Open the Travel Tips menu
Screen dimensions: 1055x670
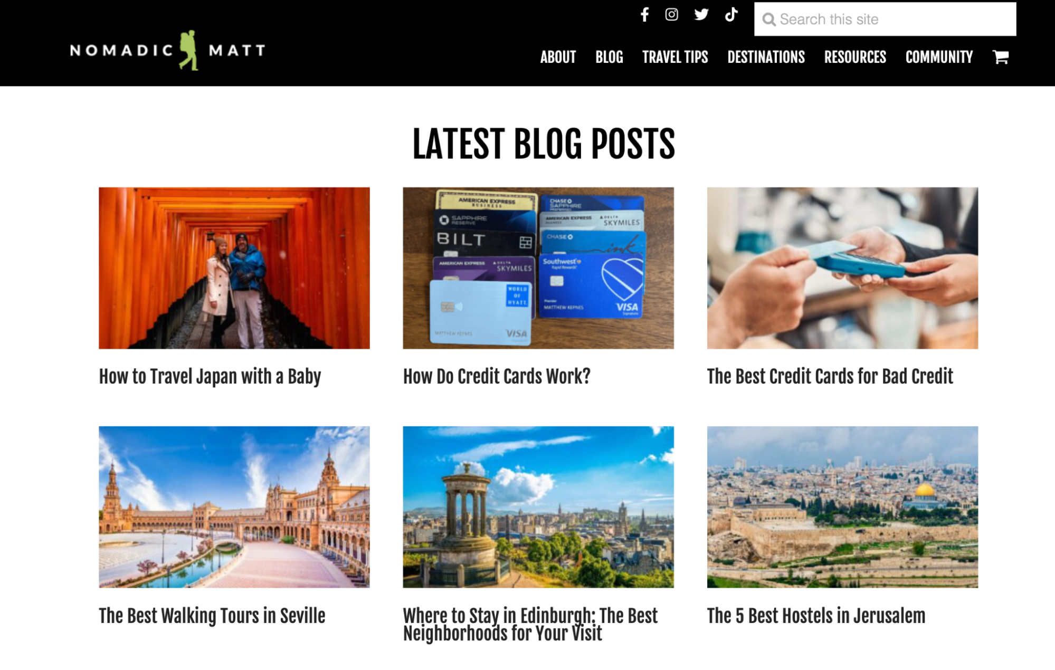click(675, 57)
